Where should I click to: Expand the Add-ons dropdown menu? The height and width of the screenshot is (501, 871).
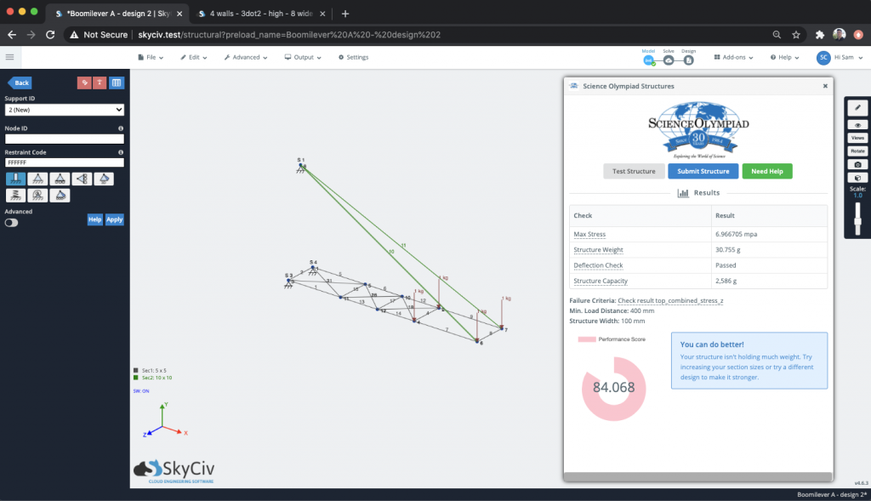coord(733,57)
